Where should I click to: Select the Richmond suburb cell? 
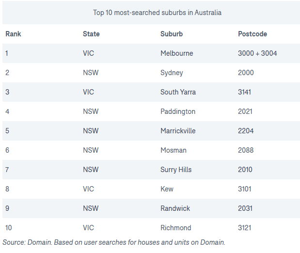pos(175,228)
